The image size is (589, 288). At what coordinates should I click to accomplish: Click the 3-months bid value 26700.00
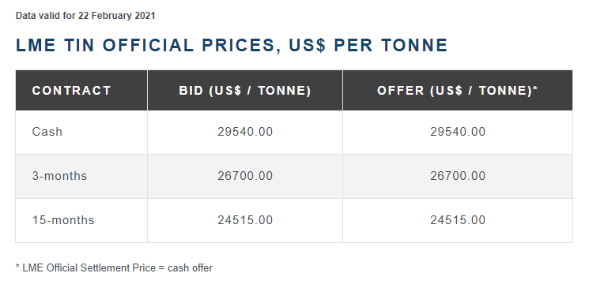click(245, 176)
